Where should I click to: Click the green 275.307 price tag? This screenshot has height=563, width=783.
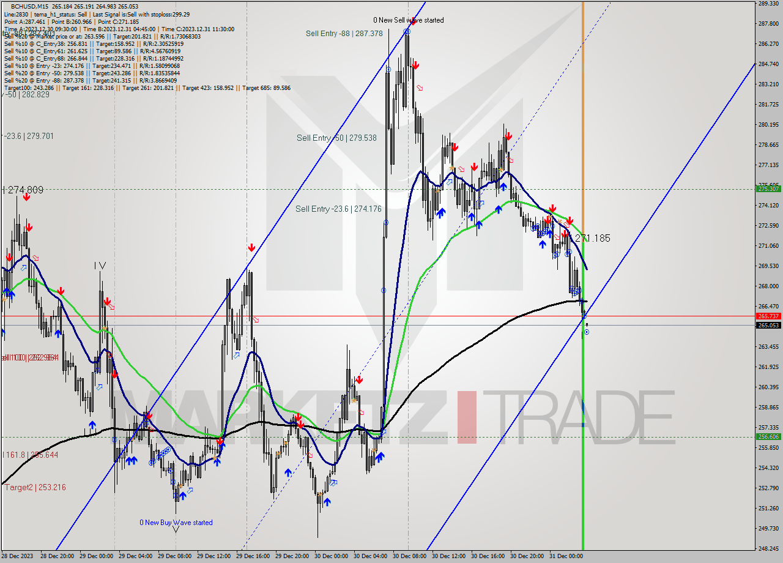pyautogui.click(x=768, y=189)
